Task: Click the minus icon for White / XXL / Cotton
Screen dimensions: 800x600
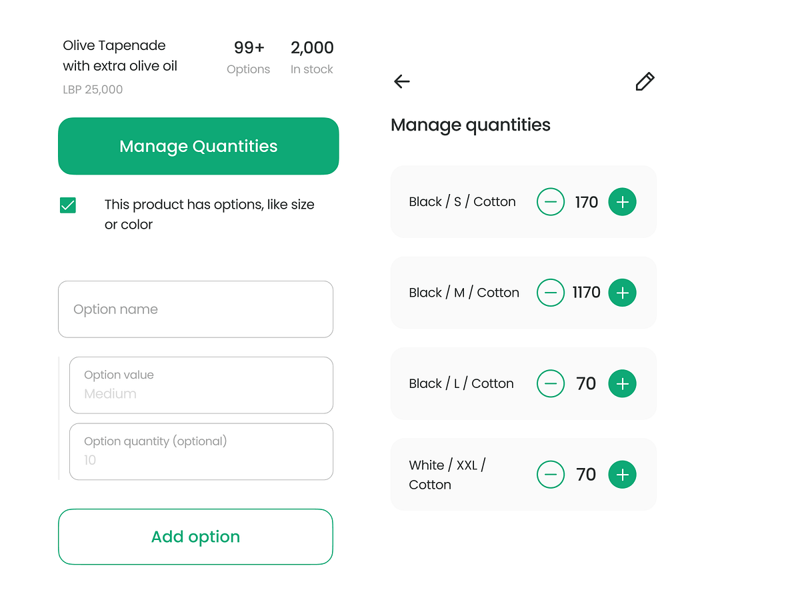Action: [551, 474]
